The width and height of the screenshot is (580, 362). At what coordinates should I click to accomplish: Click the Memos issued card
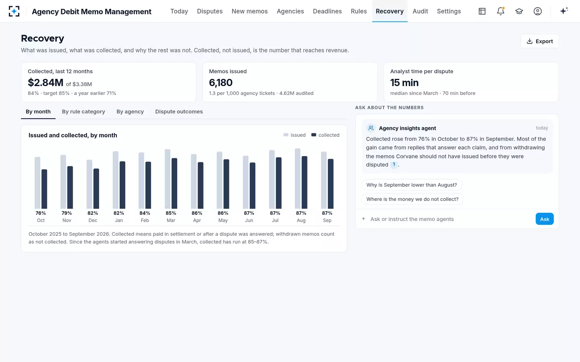pyautogui.click(x=290, y=82)
